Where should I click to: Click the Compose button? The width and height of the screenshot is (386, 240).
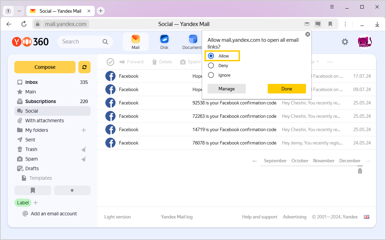pos(45,67)
